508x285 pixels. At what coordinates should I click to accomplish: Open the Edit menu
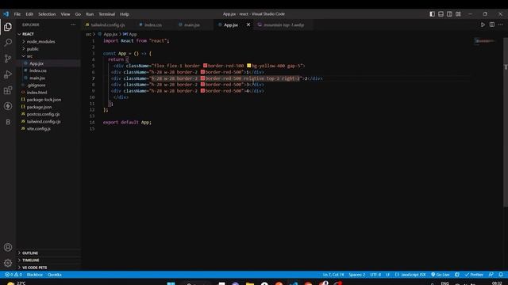point(29,14)
